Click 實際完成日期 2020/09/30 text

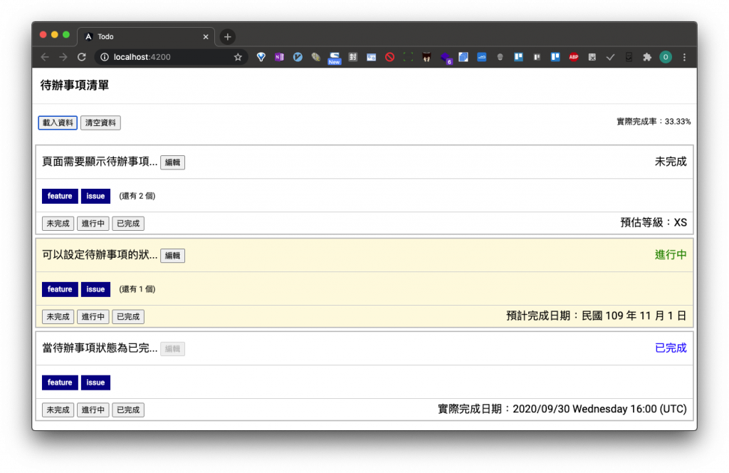(562, 409)
